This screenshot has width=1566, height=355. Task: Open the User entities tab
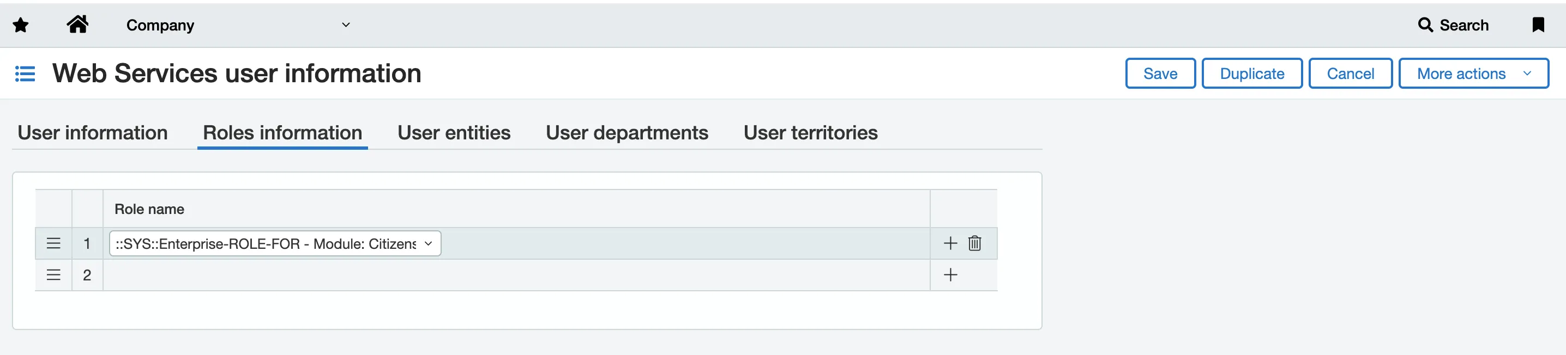pyautogui.click(x=454, y=133)
